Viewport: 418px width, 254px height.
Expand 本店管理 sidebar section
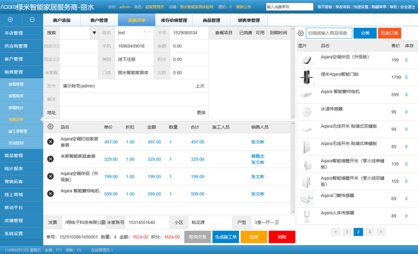(x=22, y=33)
